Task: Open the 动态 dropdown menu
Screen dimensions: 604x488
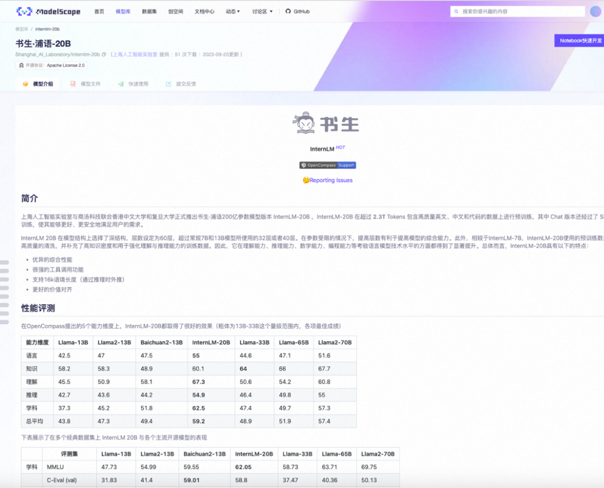Action: [x=233, y=11]
